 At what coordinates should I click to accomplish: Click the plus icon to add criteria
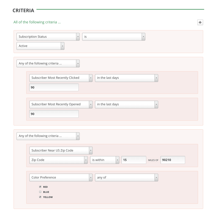point(200,22)
